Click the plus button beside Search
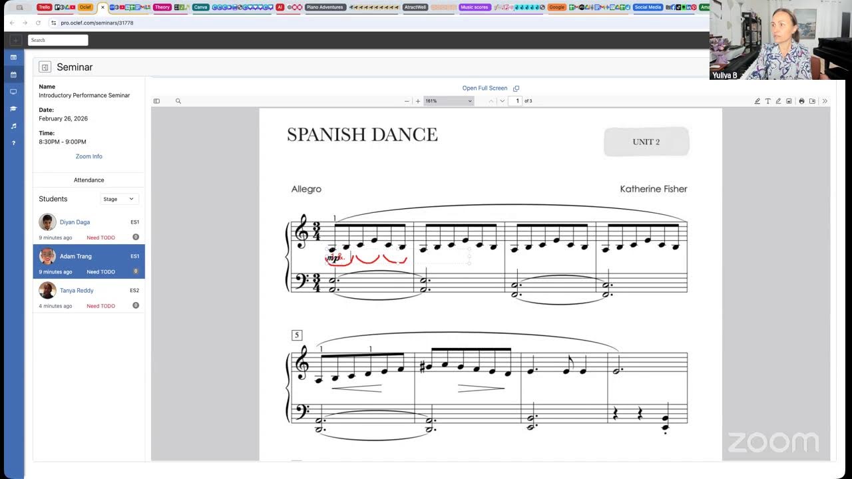Viewport: 852px width, 479px height. point(15,40)
